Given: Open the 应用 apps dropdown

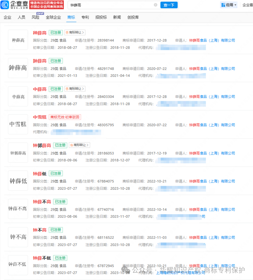Looking at the screenshot, I should (229, 5).
